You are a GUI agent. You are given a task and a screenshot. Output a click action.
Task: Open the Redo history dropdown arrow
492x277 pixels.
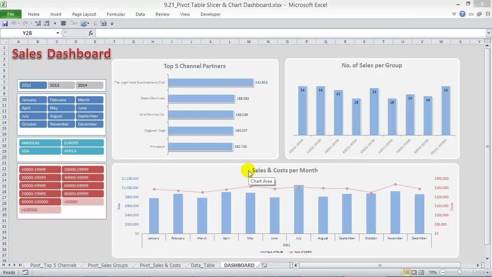pyautogui.click(x=31, y=23)
